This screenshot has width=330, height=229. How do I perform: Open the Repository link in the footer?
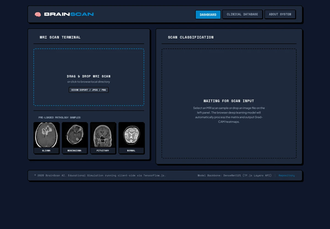[287, 175]
